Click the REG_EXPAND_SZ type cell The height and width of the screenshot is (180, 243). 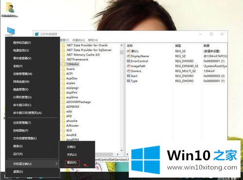coord(187,66)
